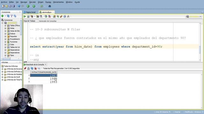Click the eraser Clear icon
204x114 pixels.
61,16
